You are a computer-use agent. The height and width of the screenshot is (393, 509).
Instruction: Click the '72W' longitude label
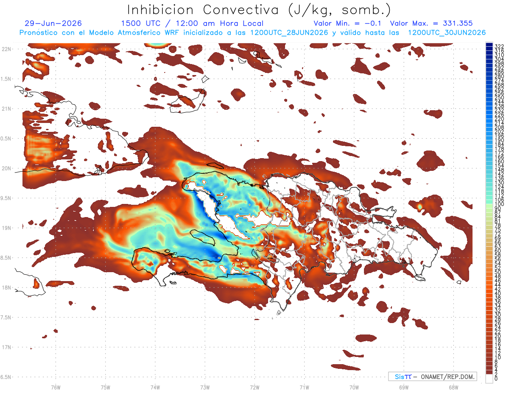pos(255,387)
